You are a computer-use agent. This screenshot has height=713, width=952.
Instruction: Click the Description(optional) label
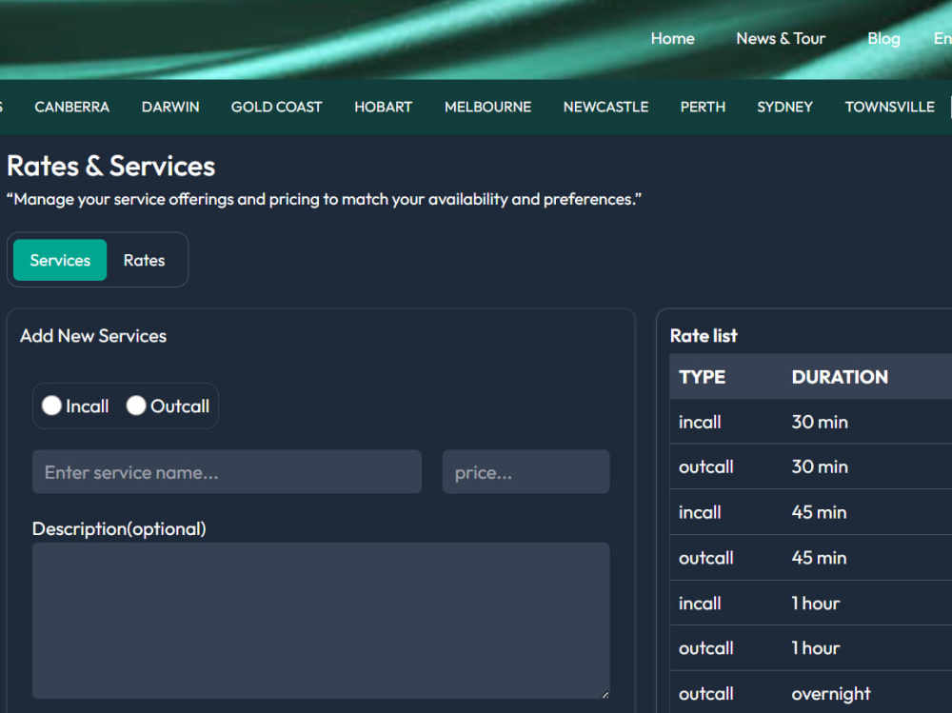click(x=119, y=529)
